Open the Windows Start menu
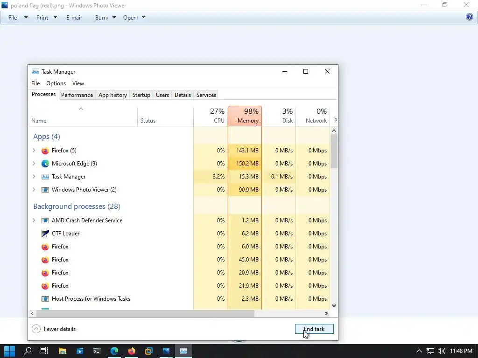The width and height of the screenshot is (478, 358). click(9, 351)
